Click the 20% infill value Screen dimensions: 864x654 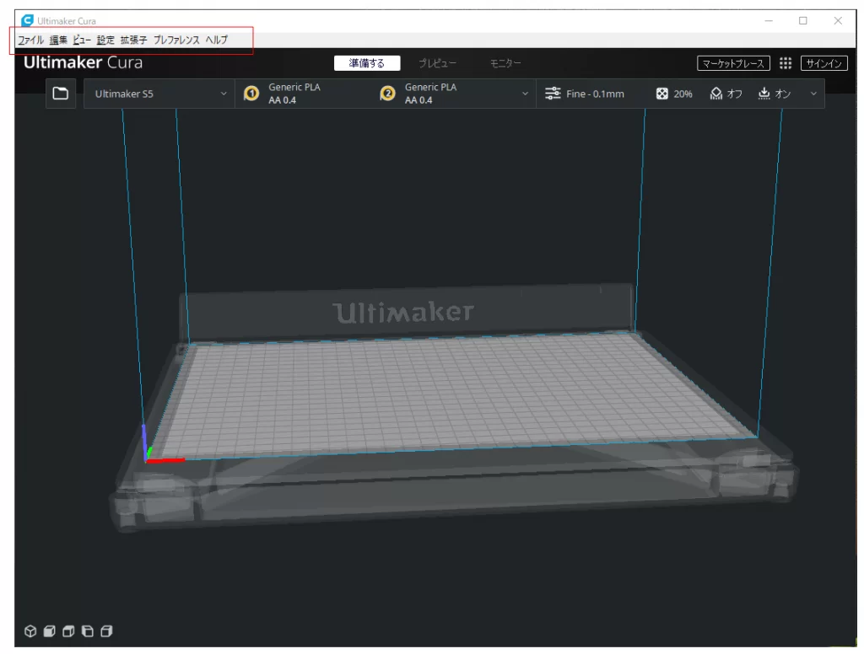click(x=683, y=94)
